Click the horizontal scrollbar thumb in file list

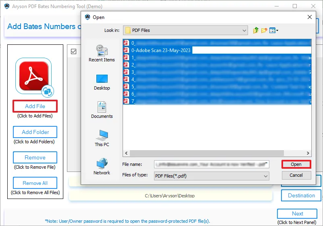pyautogui.click(x=206, y=153)
